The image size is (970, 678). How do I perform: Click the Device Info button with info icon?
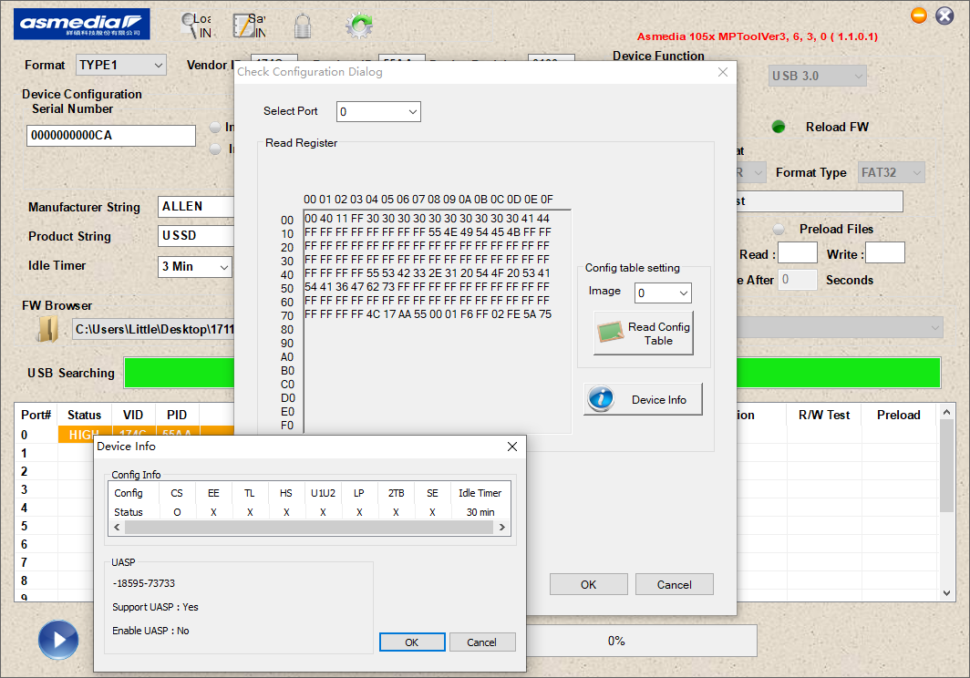[x=644, y=399]
